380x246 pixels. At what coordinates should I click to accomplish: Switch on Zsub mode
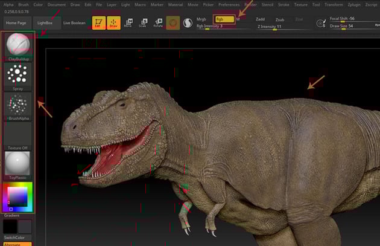click(279, 19)
